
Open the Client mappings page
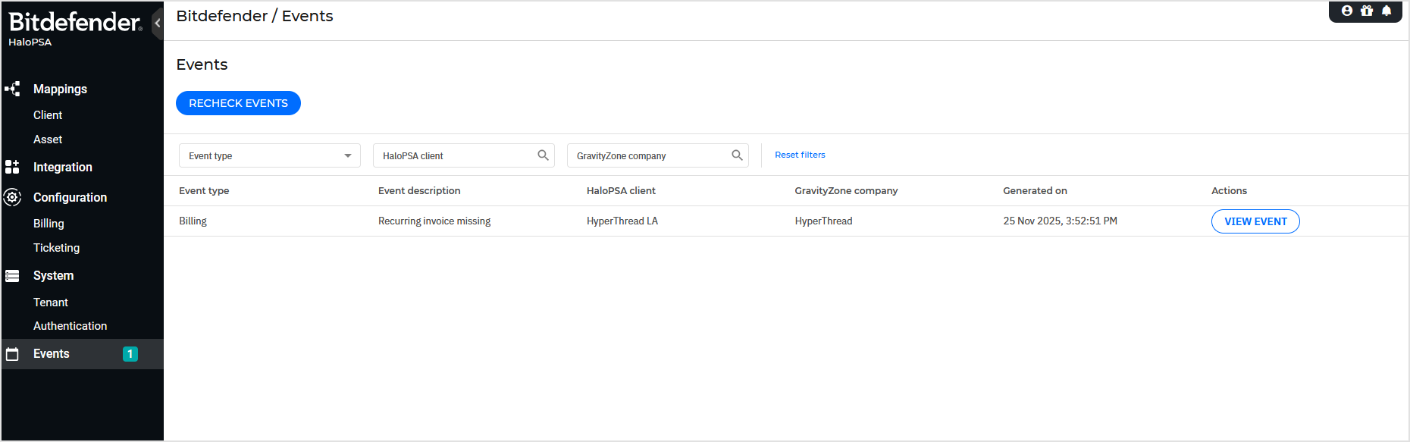[x=48, y=115]
